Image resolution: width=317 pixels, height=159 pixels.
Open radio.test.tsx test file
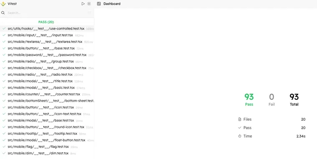coord(47,75)
